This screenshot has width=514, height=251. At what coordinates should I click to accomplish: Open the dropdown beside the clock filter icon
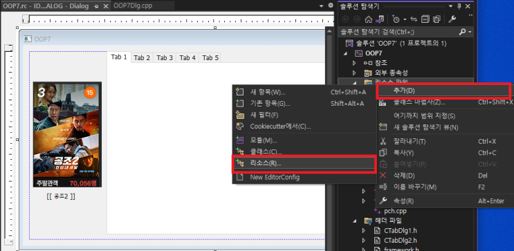click(405, 19)
